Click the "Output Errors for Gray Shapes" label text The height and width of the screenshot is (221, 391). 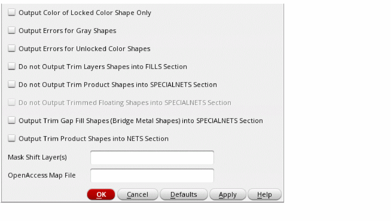point(67,31)
